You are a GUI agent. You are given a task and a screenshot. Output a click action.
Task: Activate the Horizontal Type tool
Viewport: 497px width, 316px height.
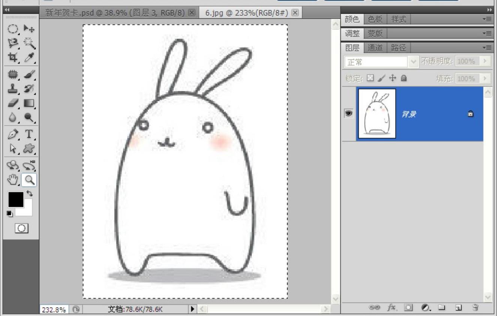pos(29,134)
